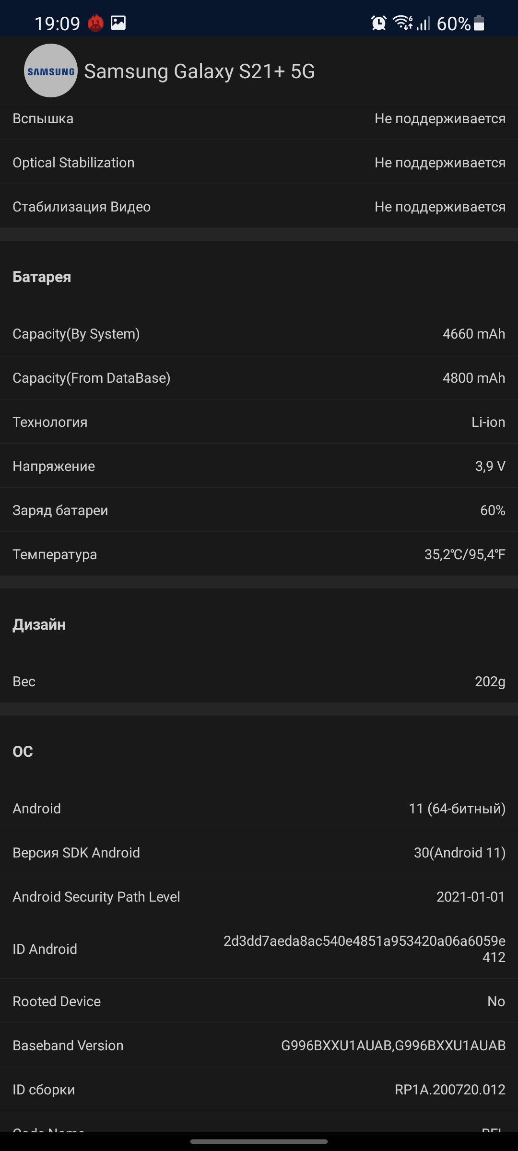Select the Optical Stabilization row
This screenshot has height=1151, width=518.
click(x=259, y=163)
